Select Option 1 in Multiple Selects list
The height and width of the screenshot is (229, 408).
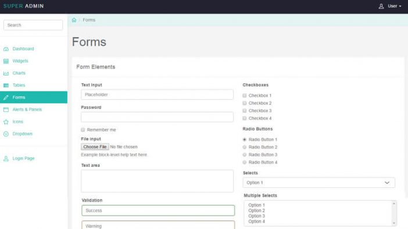[256, 205]
